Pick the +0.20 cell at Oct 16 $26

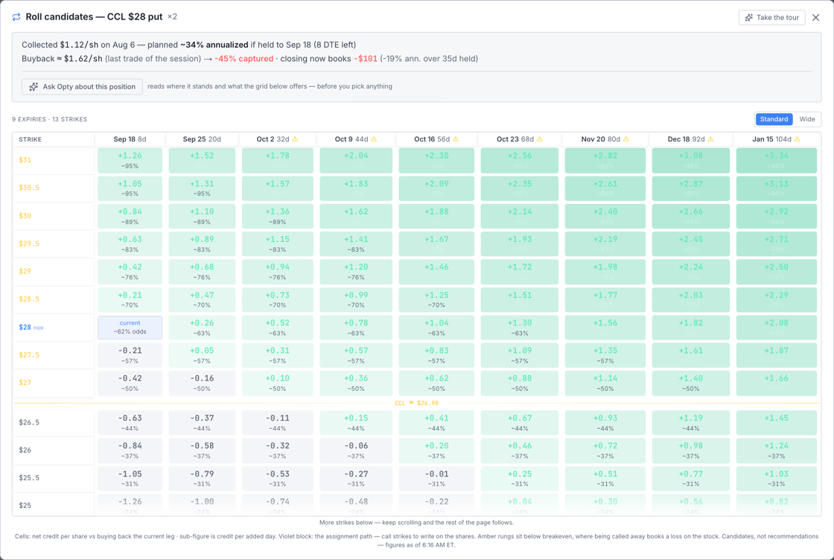coord(436,451)
